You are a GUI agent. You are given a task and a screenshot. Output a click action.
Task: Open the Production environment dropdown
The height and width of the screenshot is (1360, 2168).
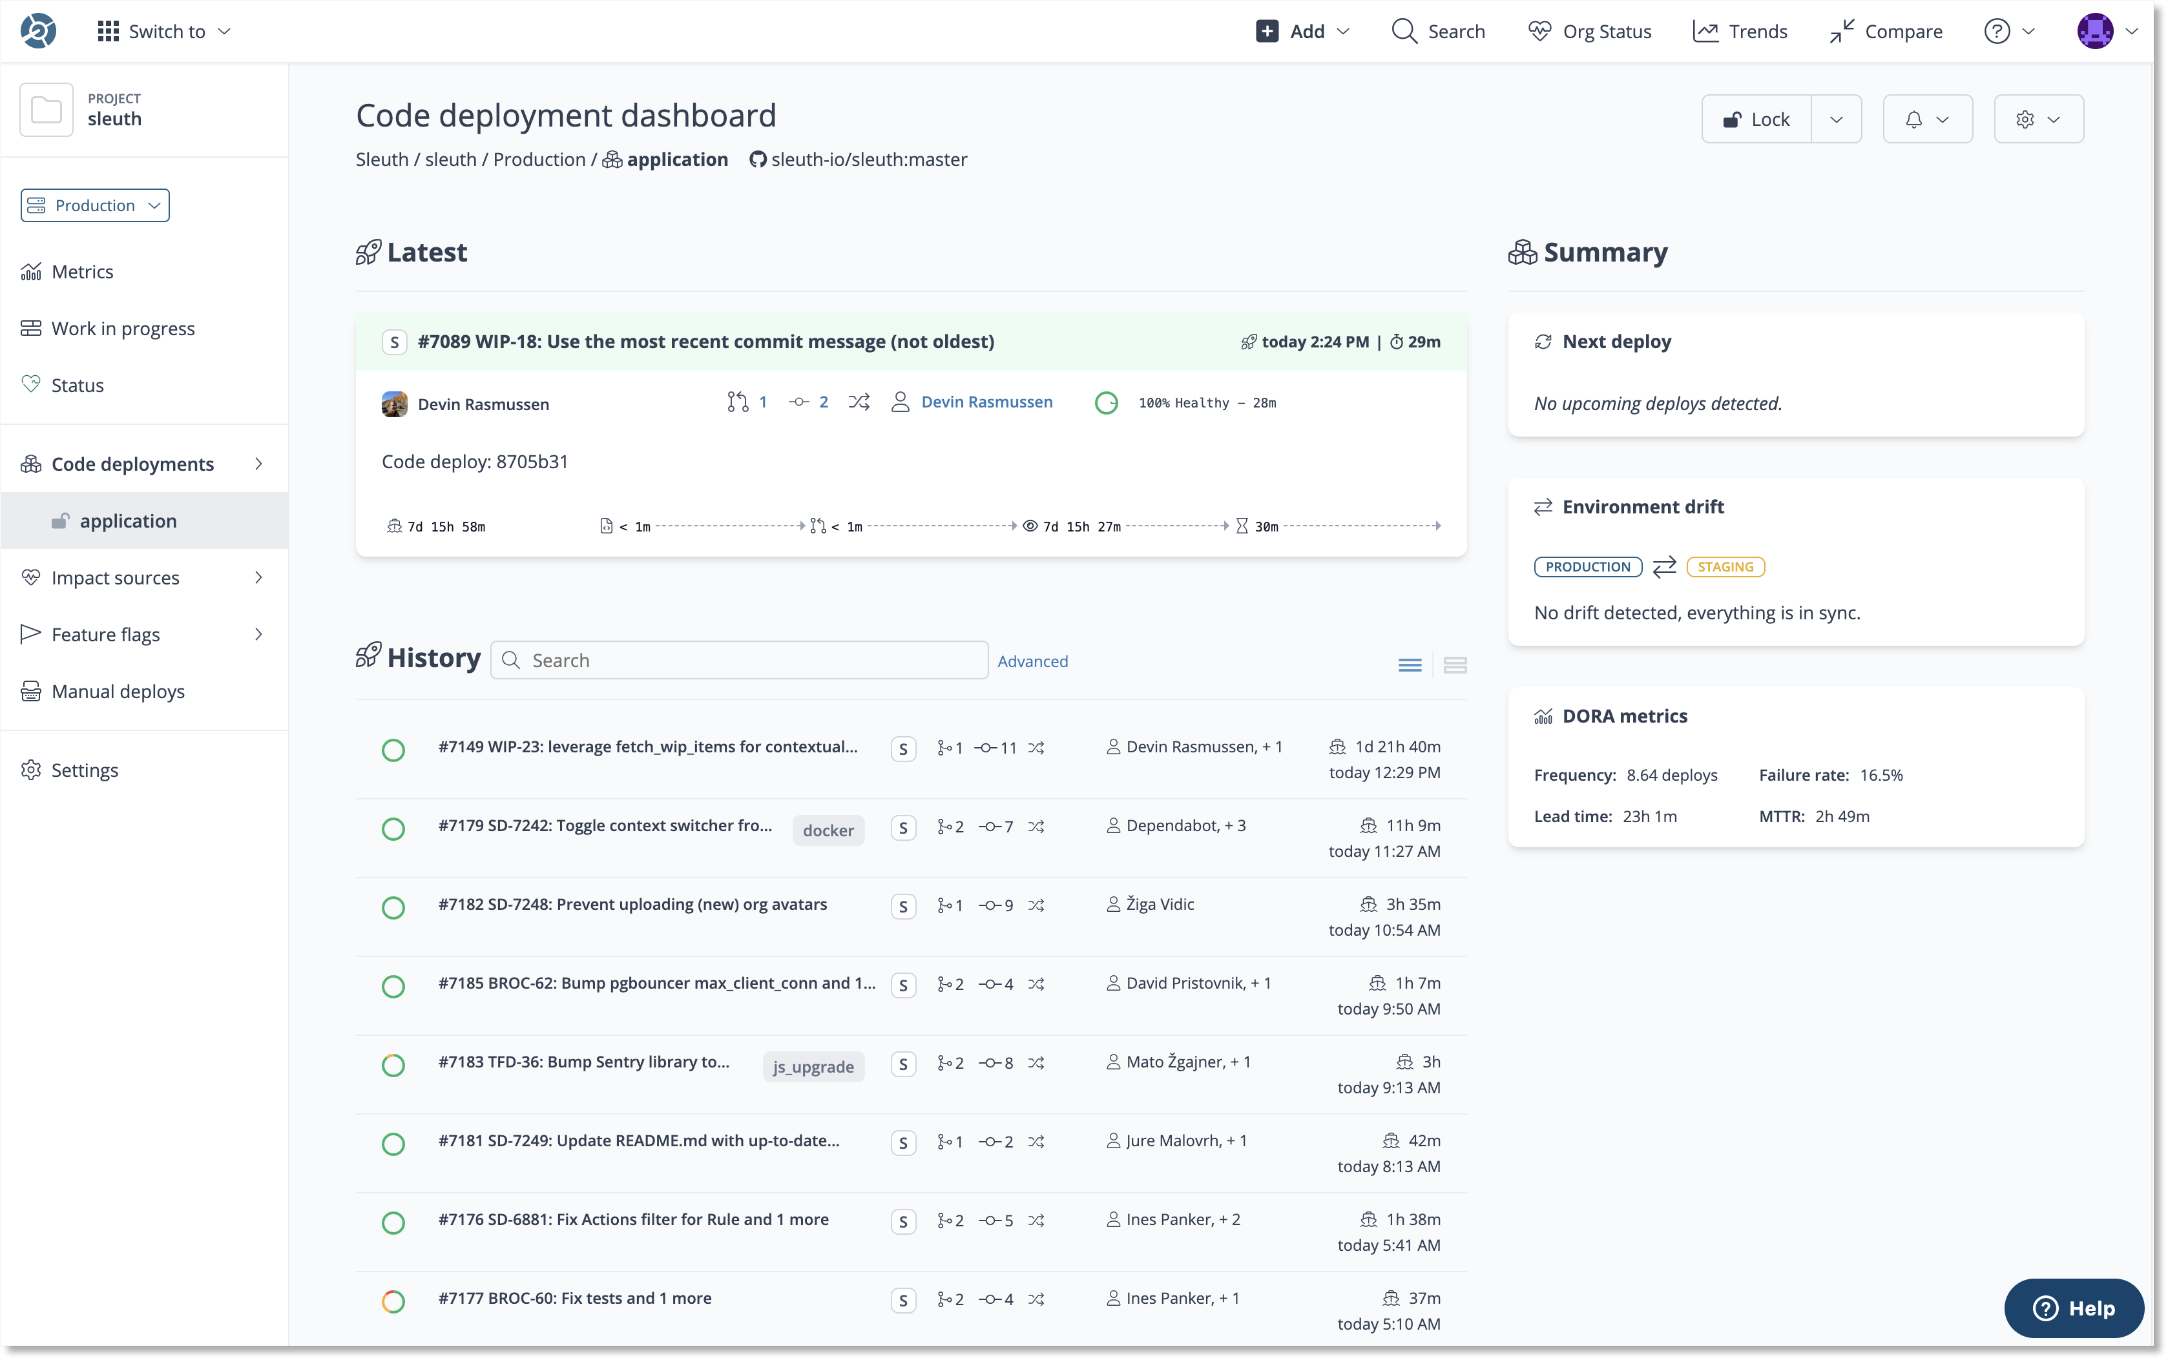point(96,205)
